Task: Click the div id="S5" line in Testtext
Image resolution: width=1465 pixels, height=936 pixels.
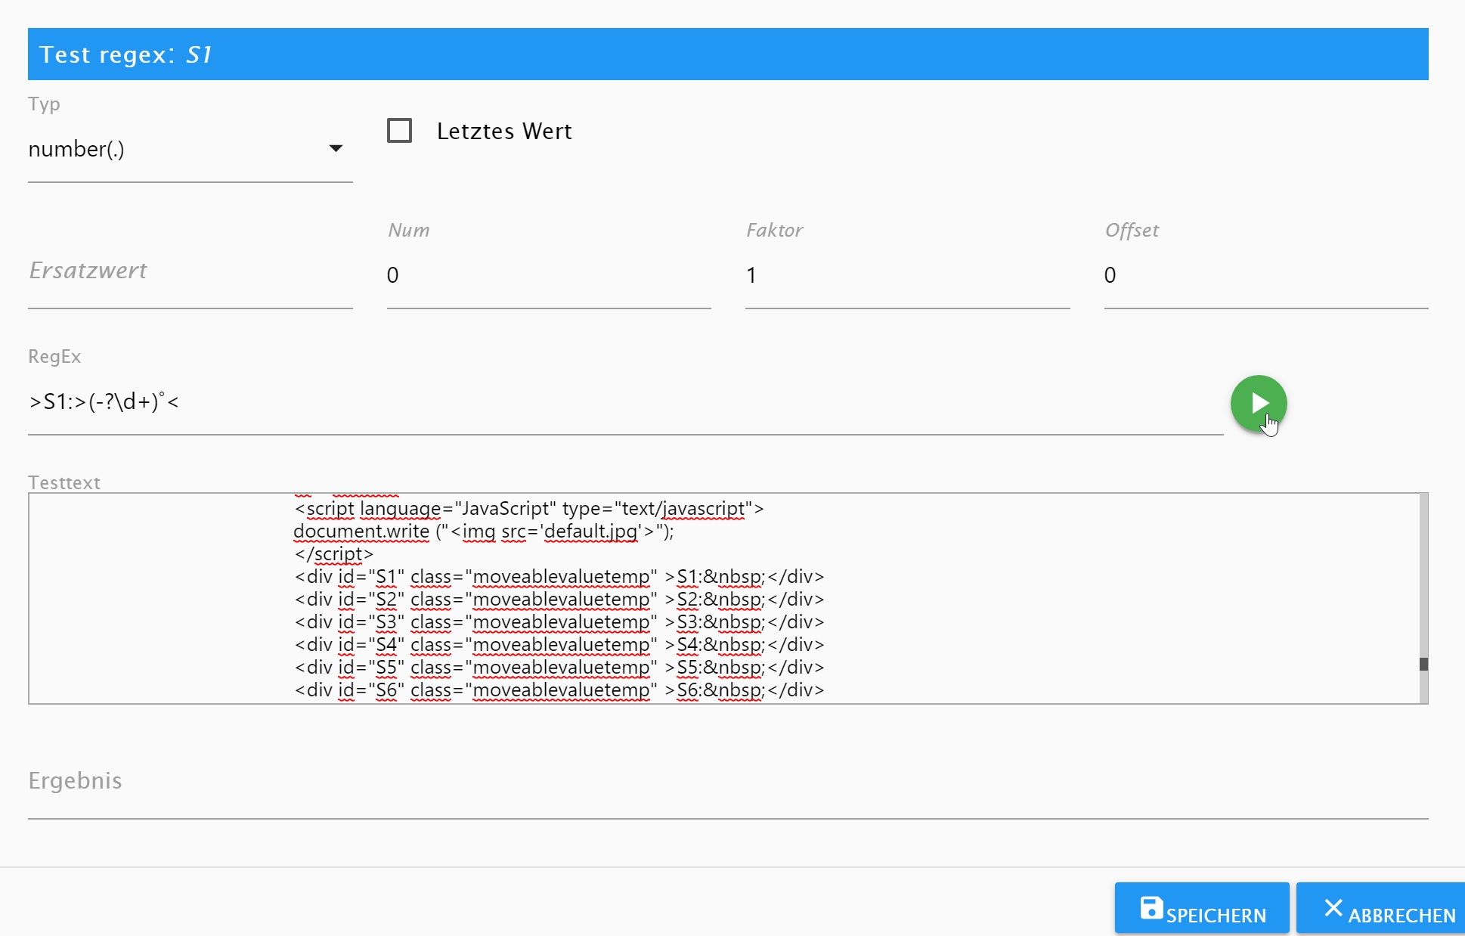Action: coord(559,668)
